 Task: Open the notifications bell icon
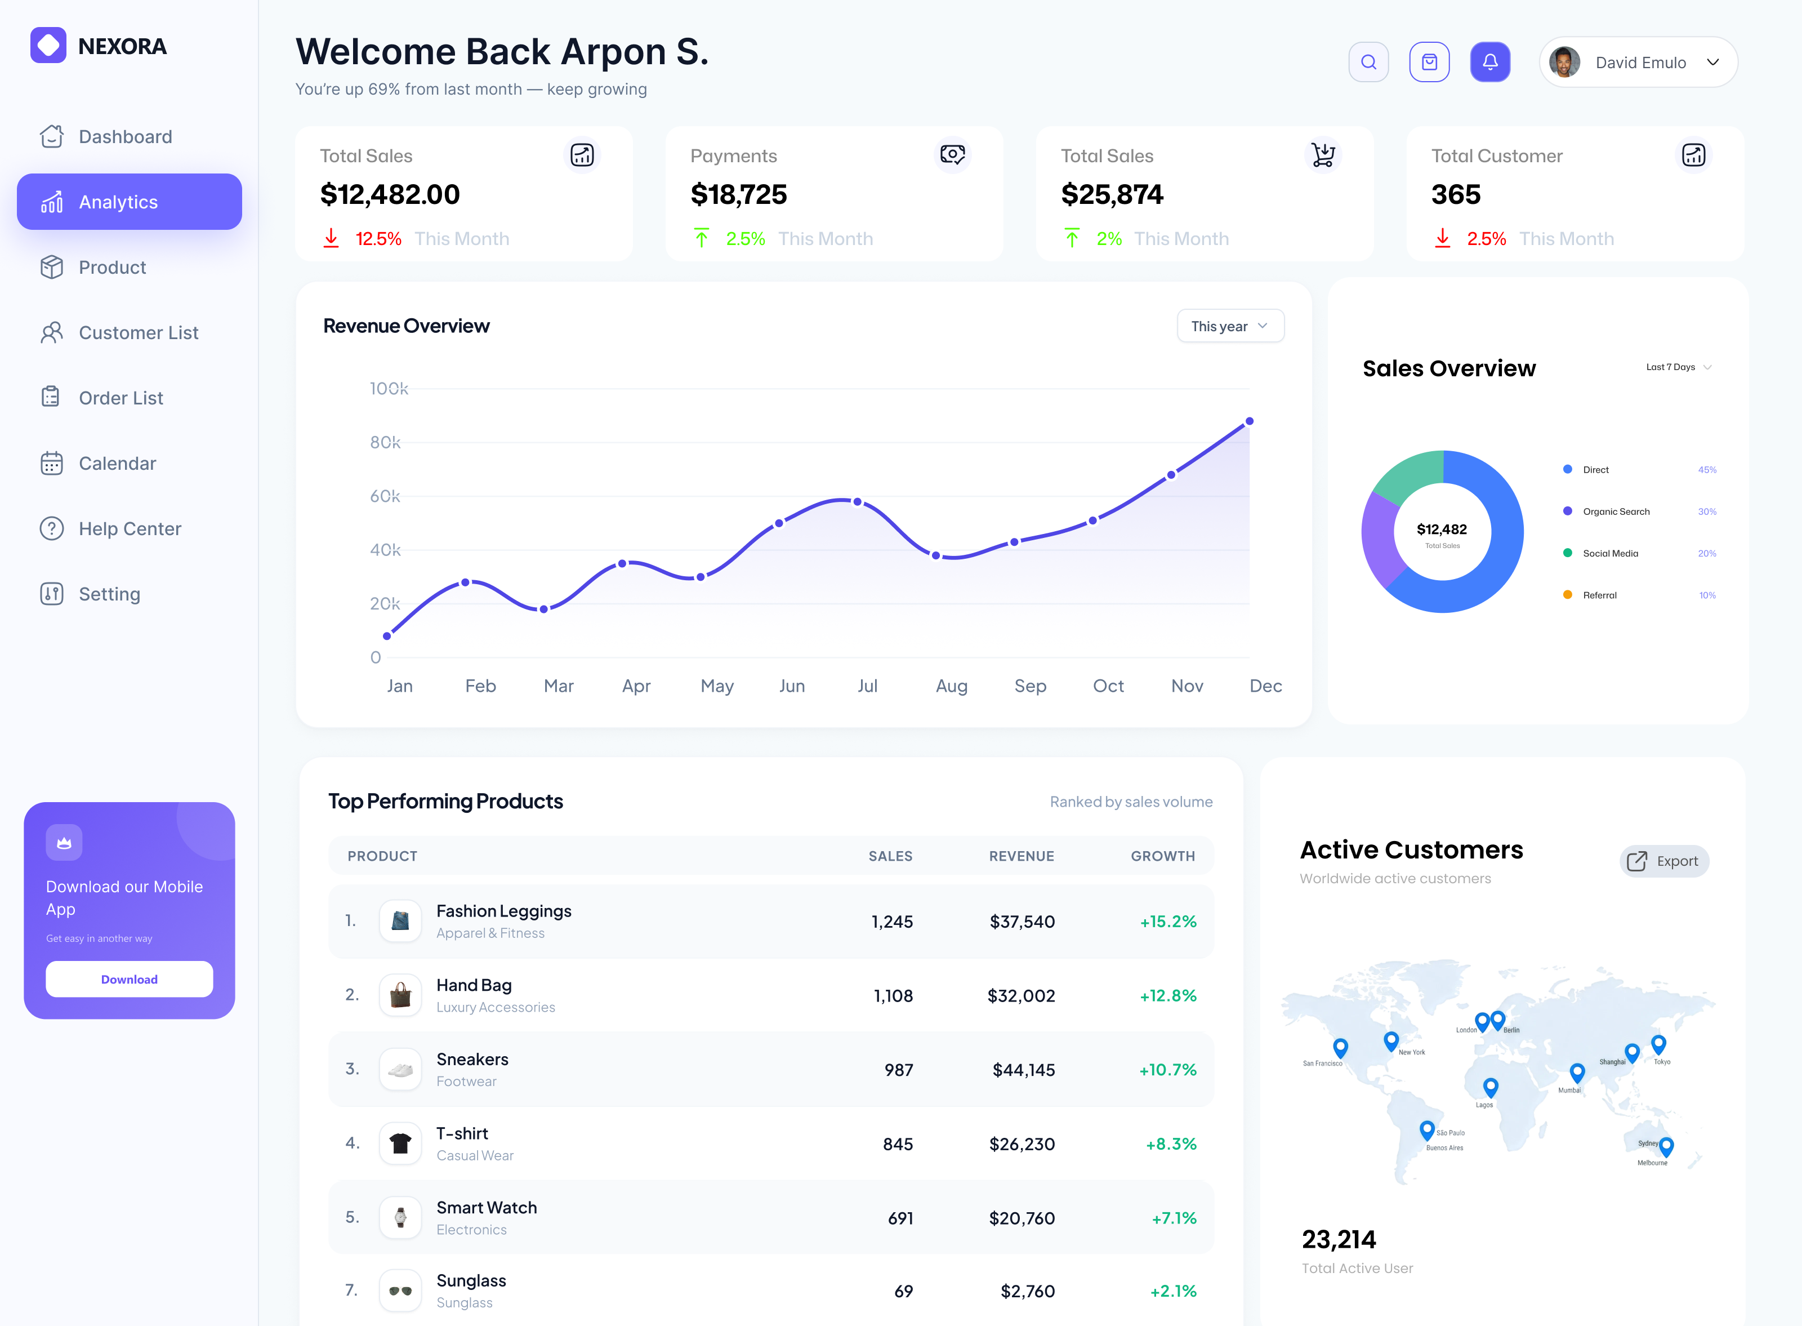pyautogui.click(x=1490, y=63)
